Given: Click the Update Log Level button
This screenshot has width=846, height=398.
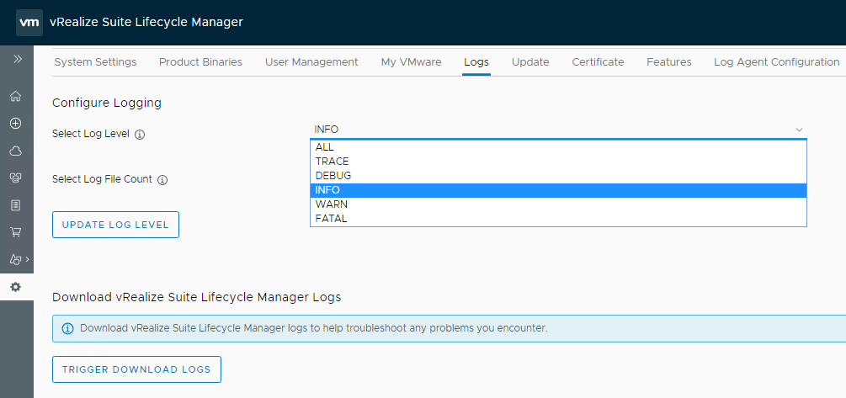Looking at the screenshot, I should [x=115, y=225].
